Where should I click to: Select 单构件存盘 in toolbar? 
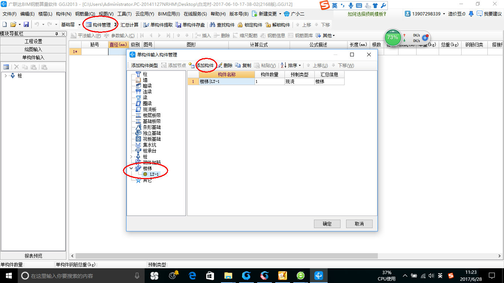[190, 25]
